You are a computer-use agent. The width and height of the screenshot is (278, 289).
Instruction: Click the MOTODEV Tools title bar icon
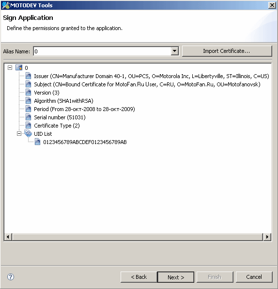coord(5,5)
